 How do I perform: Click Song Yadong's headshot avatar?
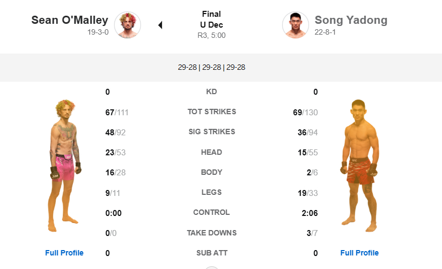pos(296,25)
